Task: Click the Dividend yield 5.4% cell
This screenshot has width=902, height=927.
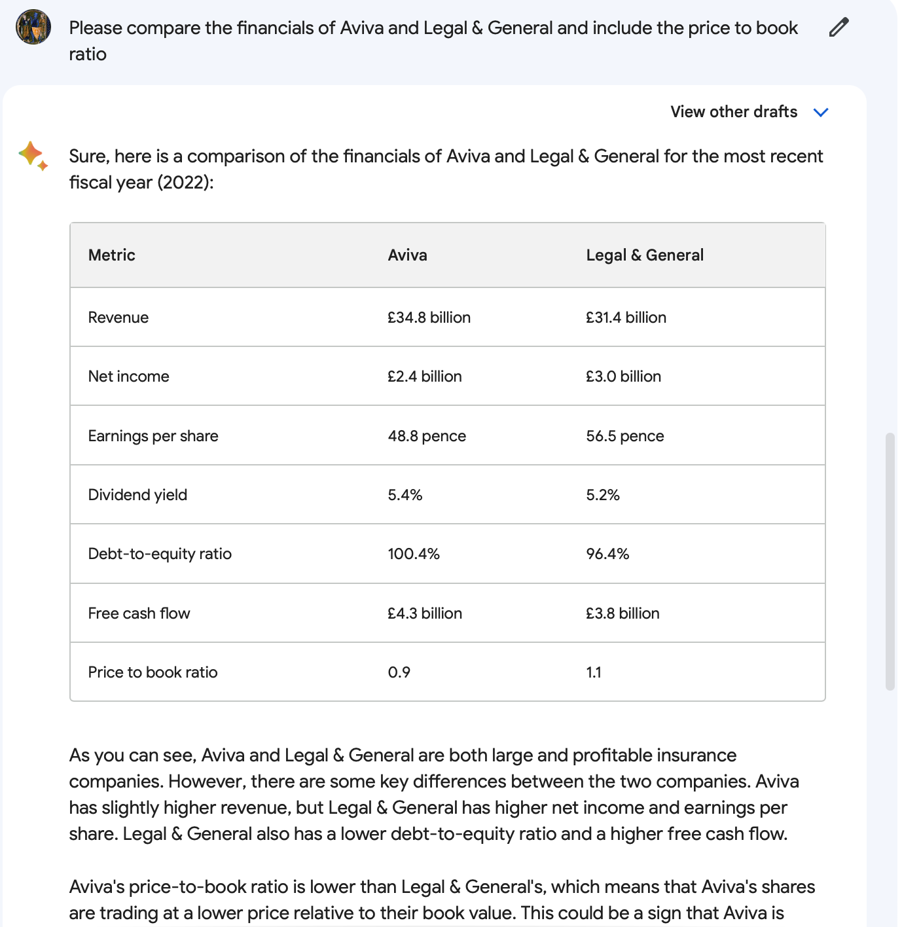Action: click(405, 495)
